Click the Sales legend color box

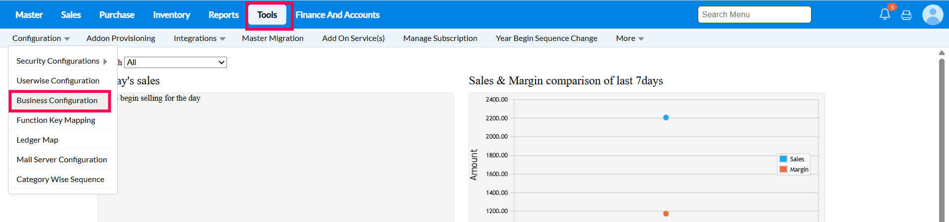pyautogui.click(x=783, y=159)
